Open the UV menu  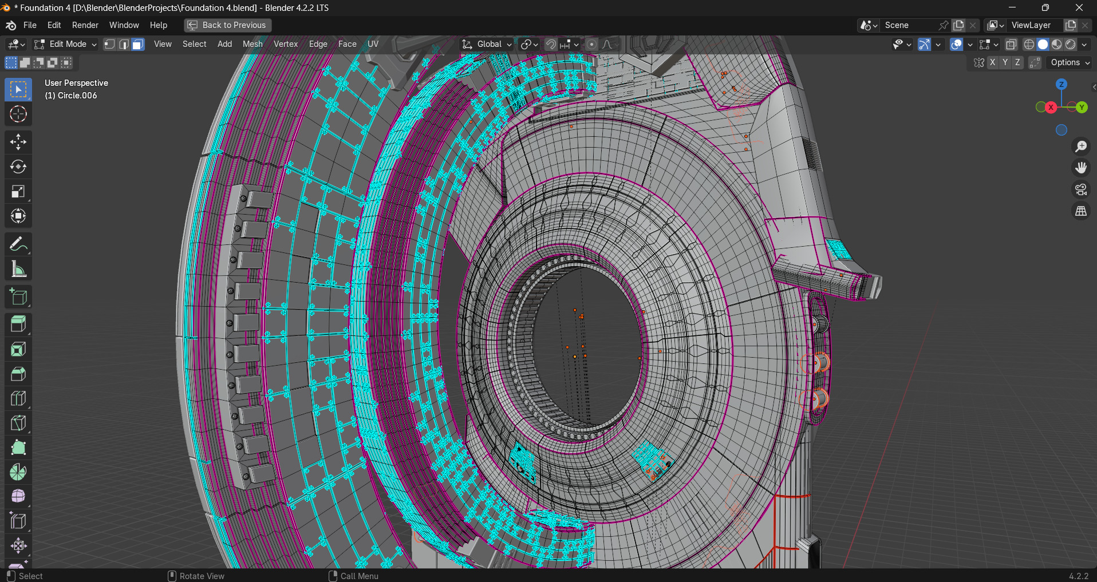tap(373, 44)
